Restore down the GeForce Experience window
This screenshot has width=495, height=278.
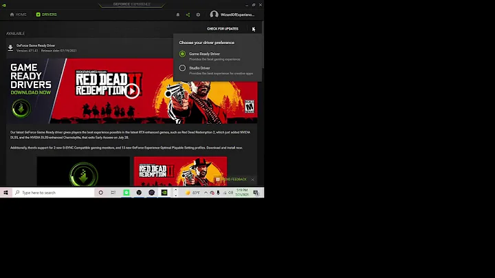[x=254, y=5]
